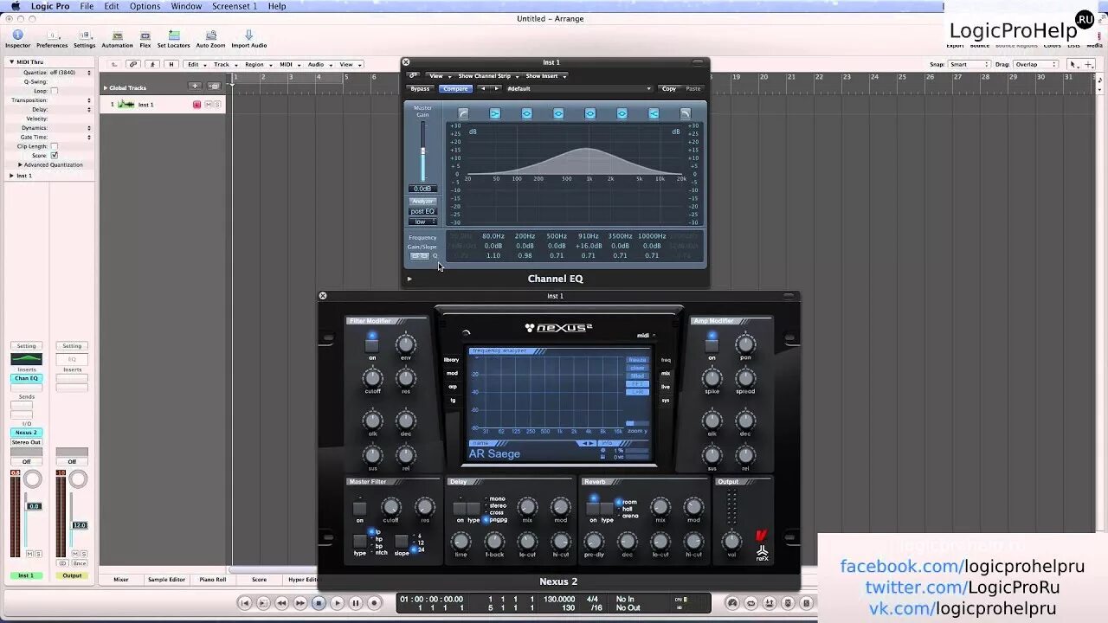This screenshot has height=623, width=1108.
Task: Click the Record transport button
Action: (374, 603)
